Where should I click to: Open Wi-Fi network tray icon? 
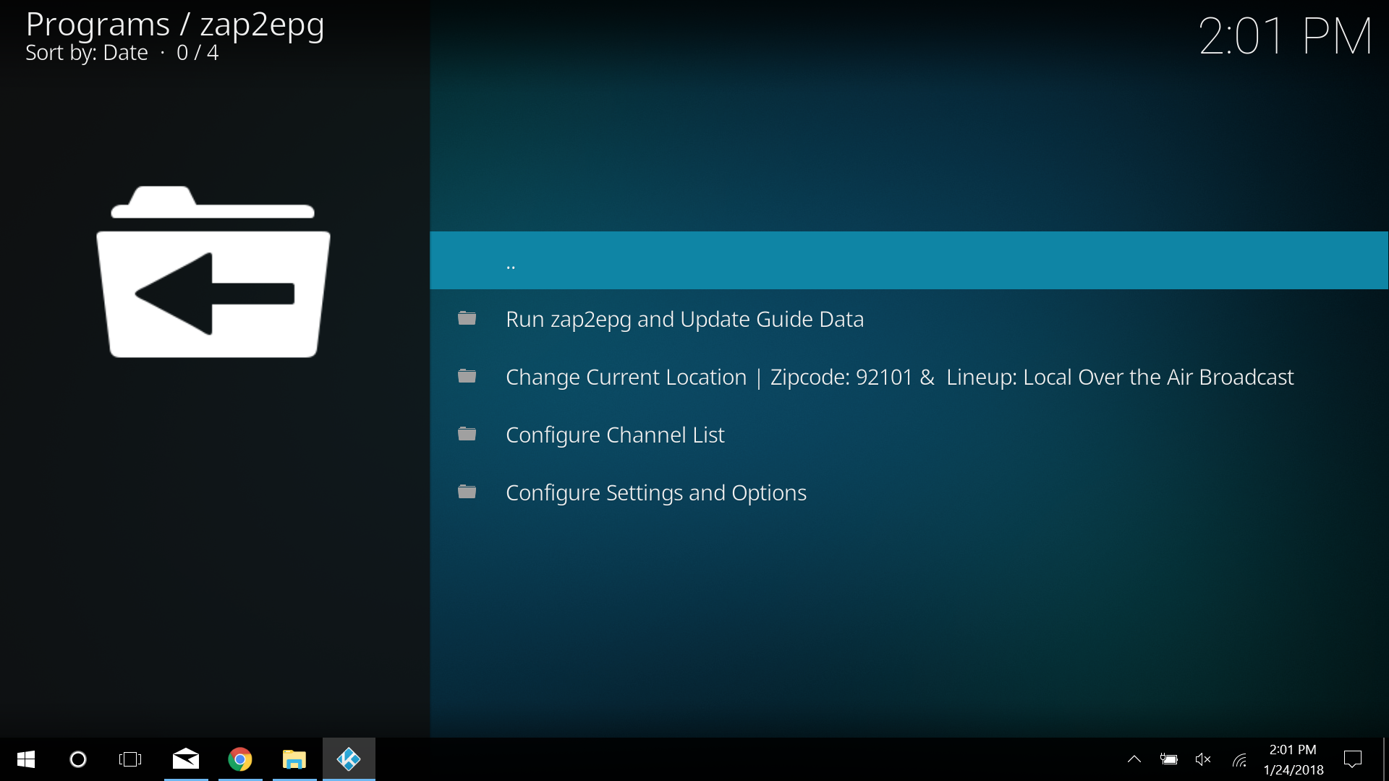pyautogui.click(x=1239, y=759)
